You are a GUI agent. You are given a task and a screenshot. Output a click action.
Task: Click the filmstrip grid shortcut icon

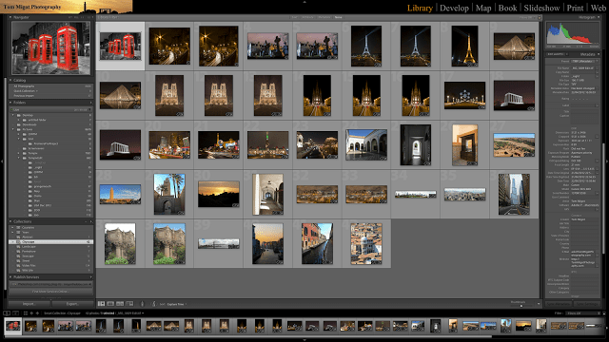(26, 313)
